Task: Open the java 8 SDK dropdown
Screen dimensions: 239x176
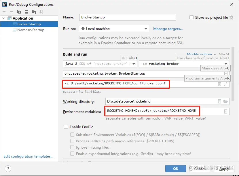Action: (100, 64)
